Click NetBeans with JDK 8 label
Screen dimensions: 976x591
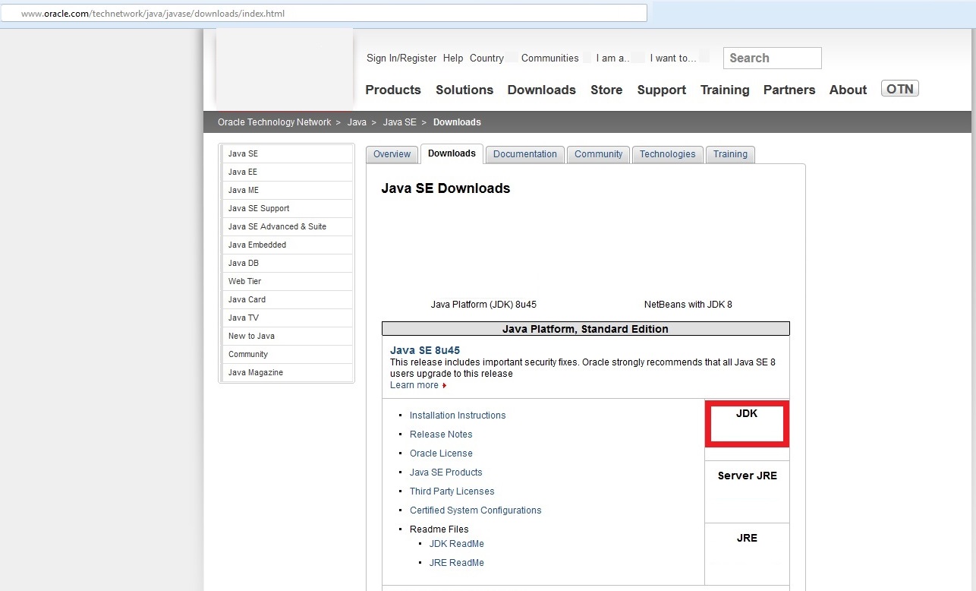coord(688,305)
